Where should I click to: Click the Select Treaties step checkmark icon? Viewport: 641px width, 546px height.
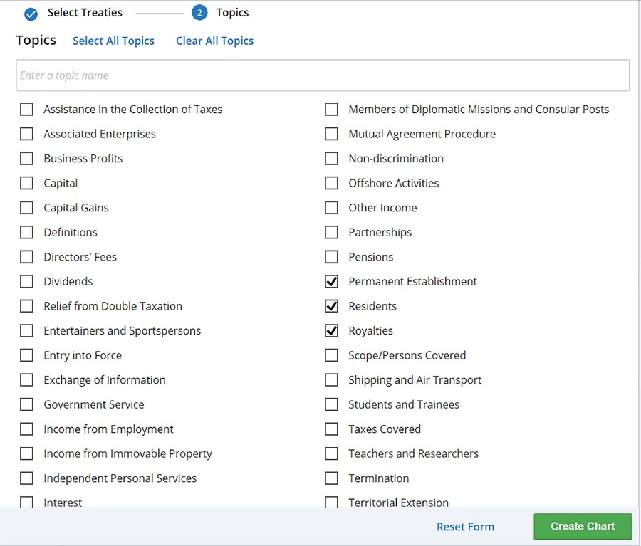point(31,14)
